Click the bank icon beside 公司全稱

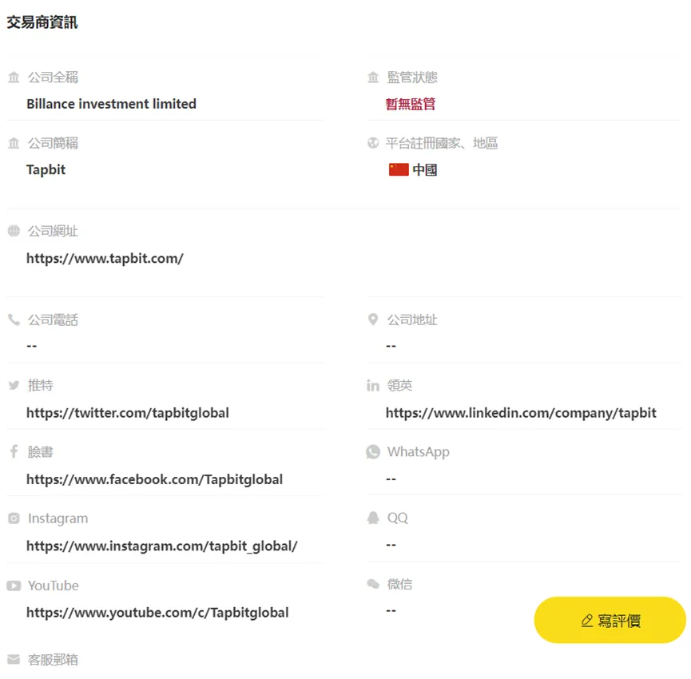(x=14, y=77)
